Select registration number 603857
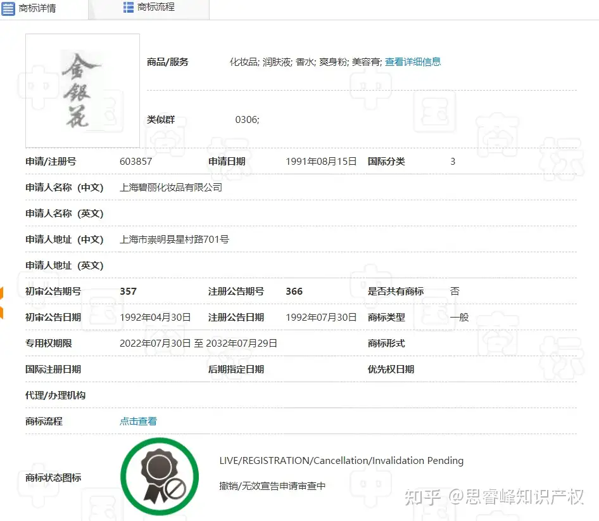 point(136,162)
